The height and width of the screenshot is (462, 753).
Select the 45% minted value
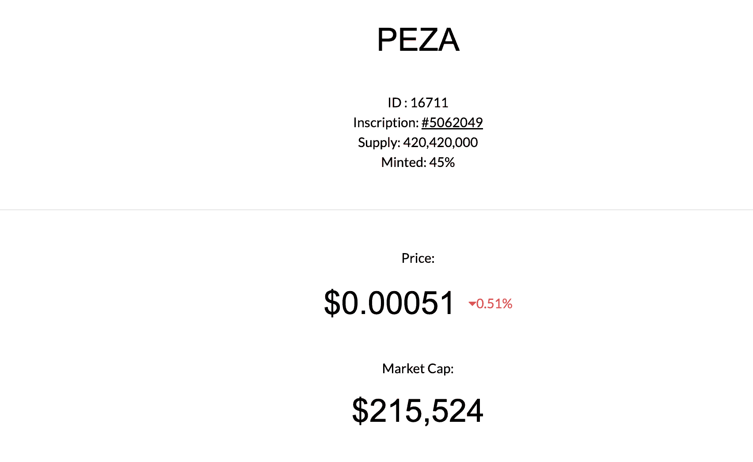tap(442, 162)
